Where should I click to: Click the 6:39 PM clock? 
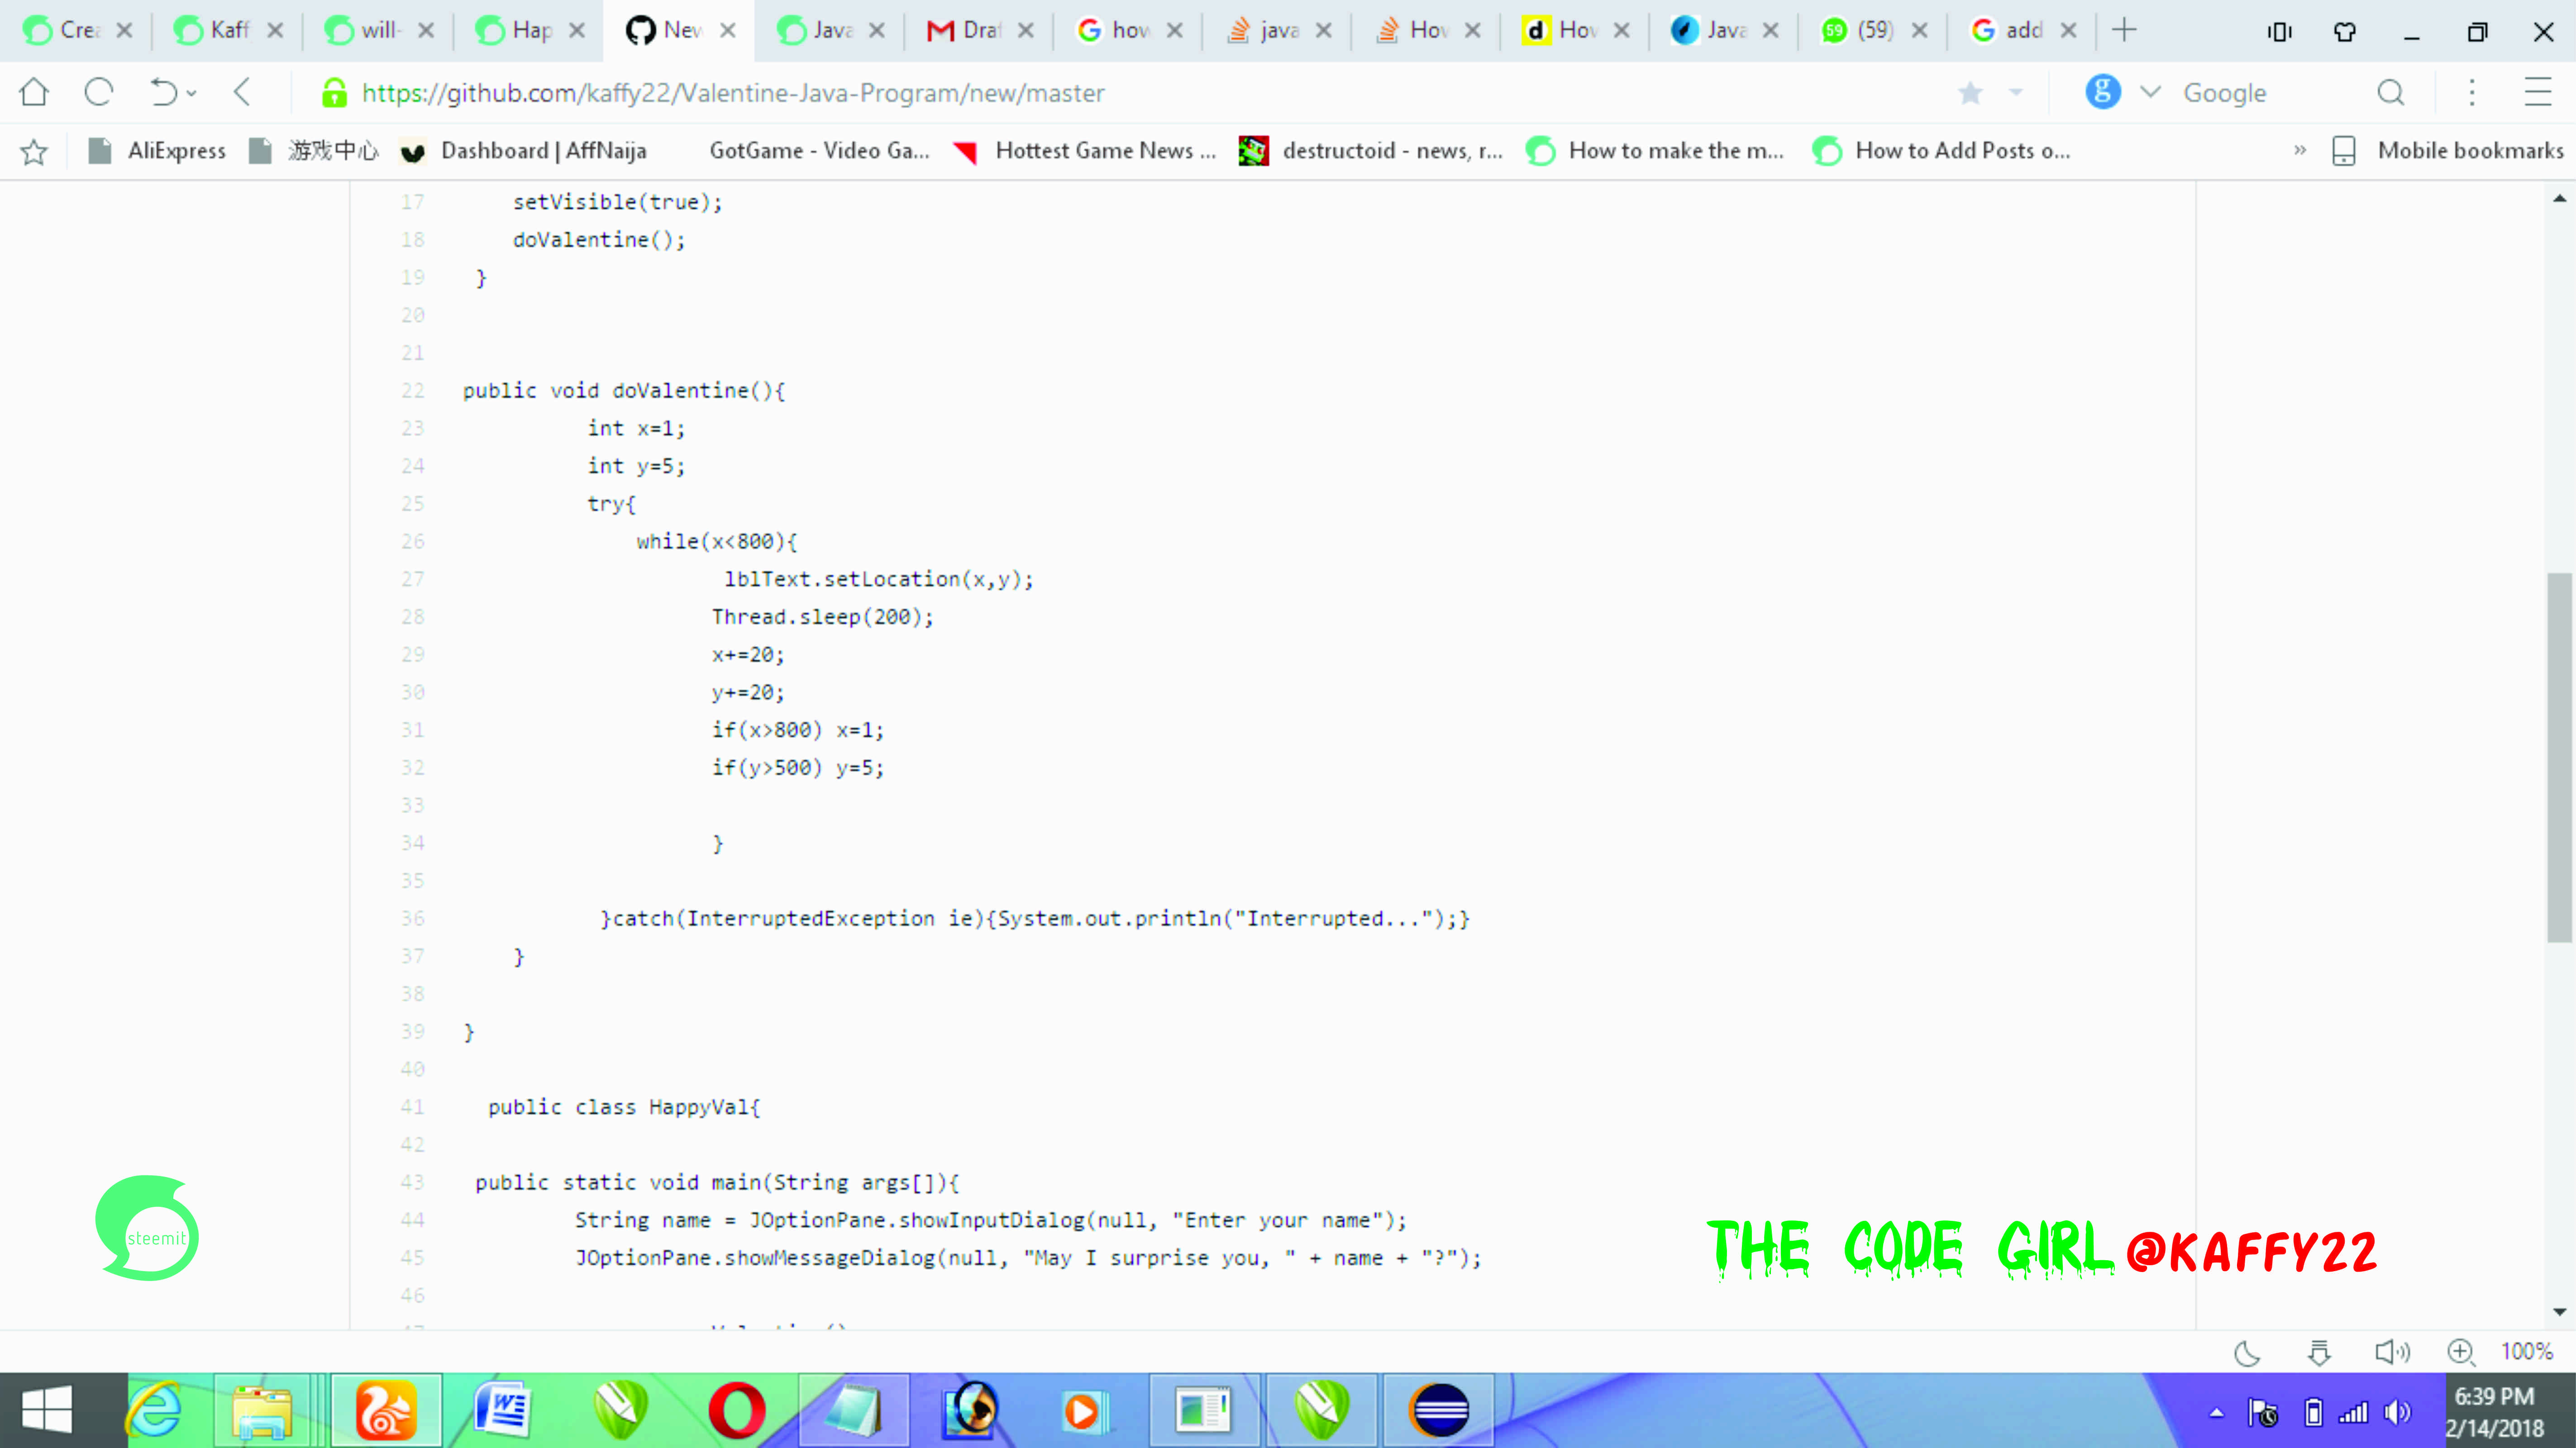click(2494, 1396)
